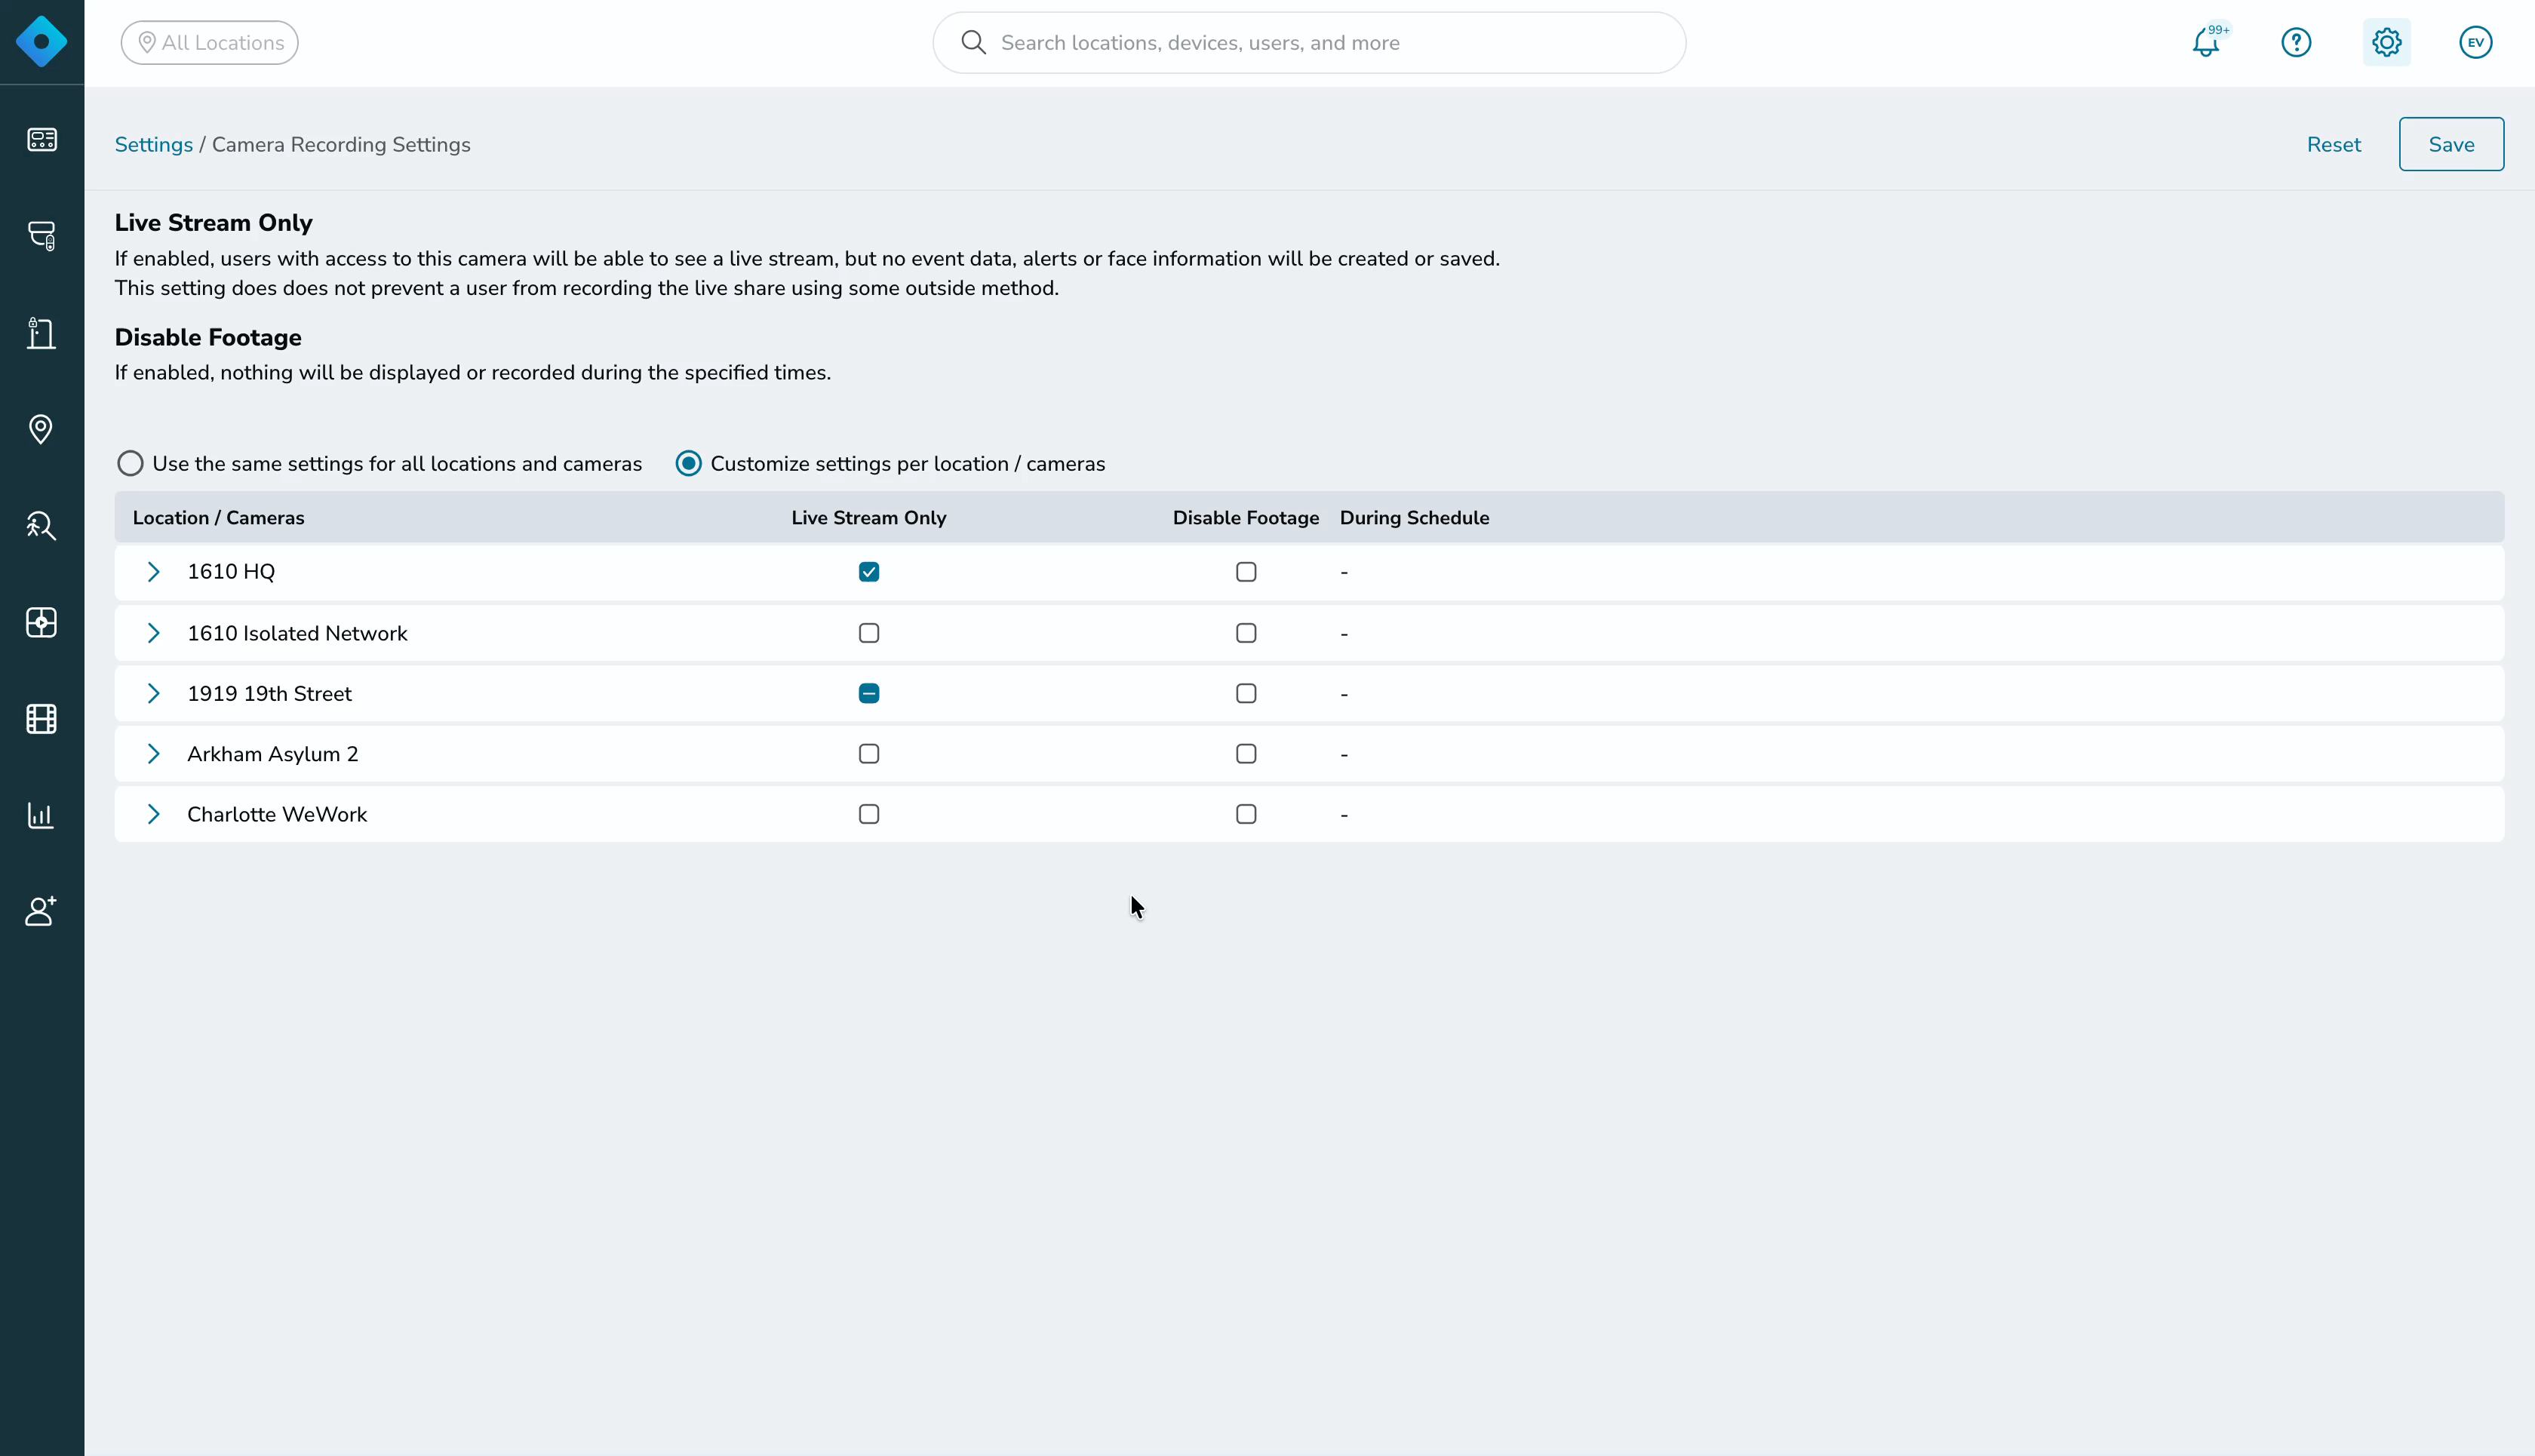Enable Disable Footage for Arkham Asylum 2

(x=1246, y=754)
